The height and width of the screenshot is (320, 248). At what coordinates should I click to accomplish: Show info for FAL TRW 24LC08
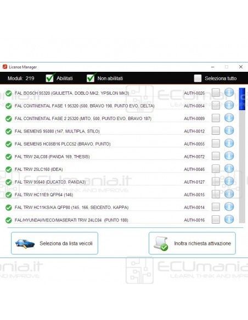pos(229,156)
